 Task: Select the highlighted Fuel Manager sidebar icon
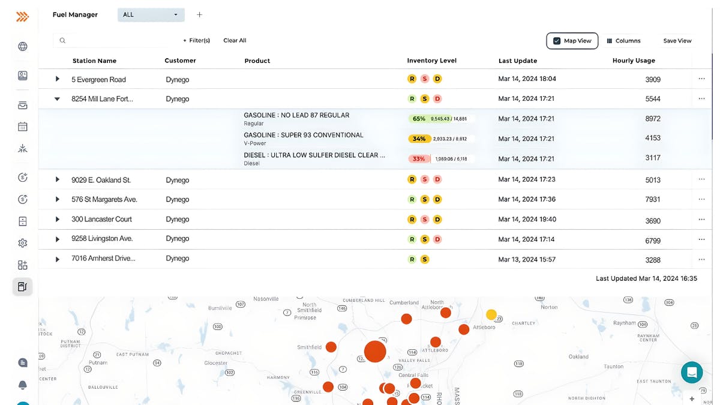click(x=22, y=286)
